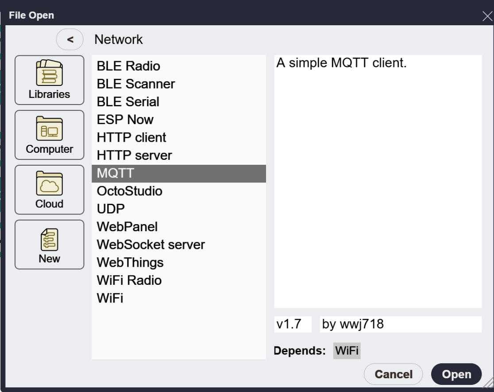Select HTTP client library
This screenshot has width=494, height=392.
point(179,137)
